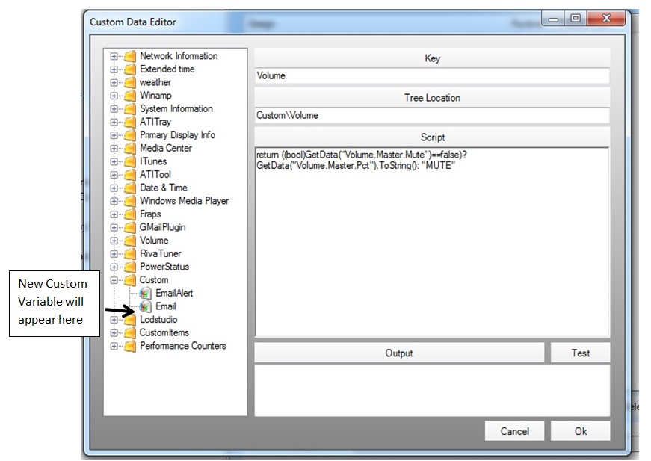Viewport: 651px width, 461px height.
Task: Select the ATITool tree label
Action: pyautogui.click(x=155, y=175)
